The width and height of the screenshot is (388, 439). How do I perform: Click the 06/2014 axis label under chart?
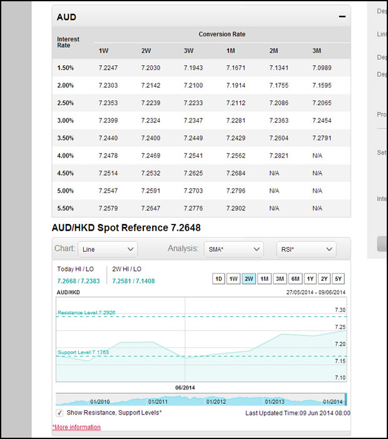185,388
